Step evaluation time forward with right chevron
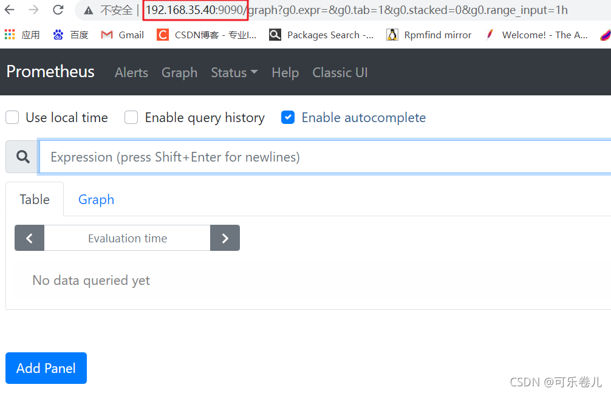The width and height of the screenshot is (611, 393). (225, 238)
